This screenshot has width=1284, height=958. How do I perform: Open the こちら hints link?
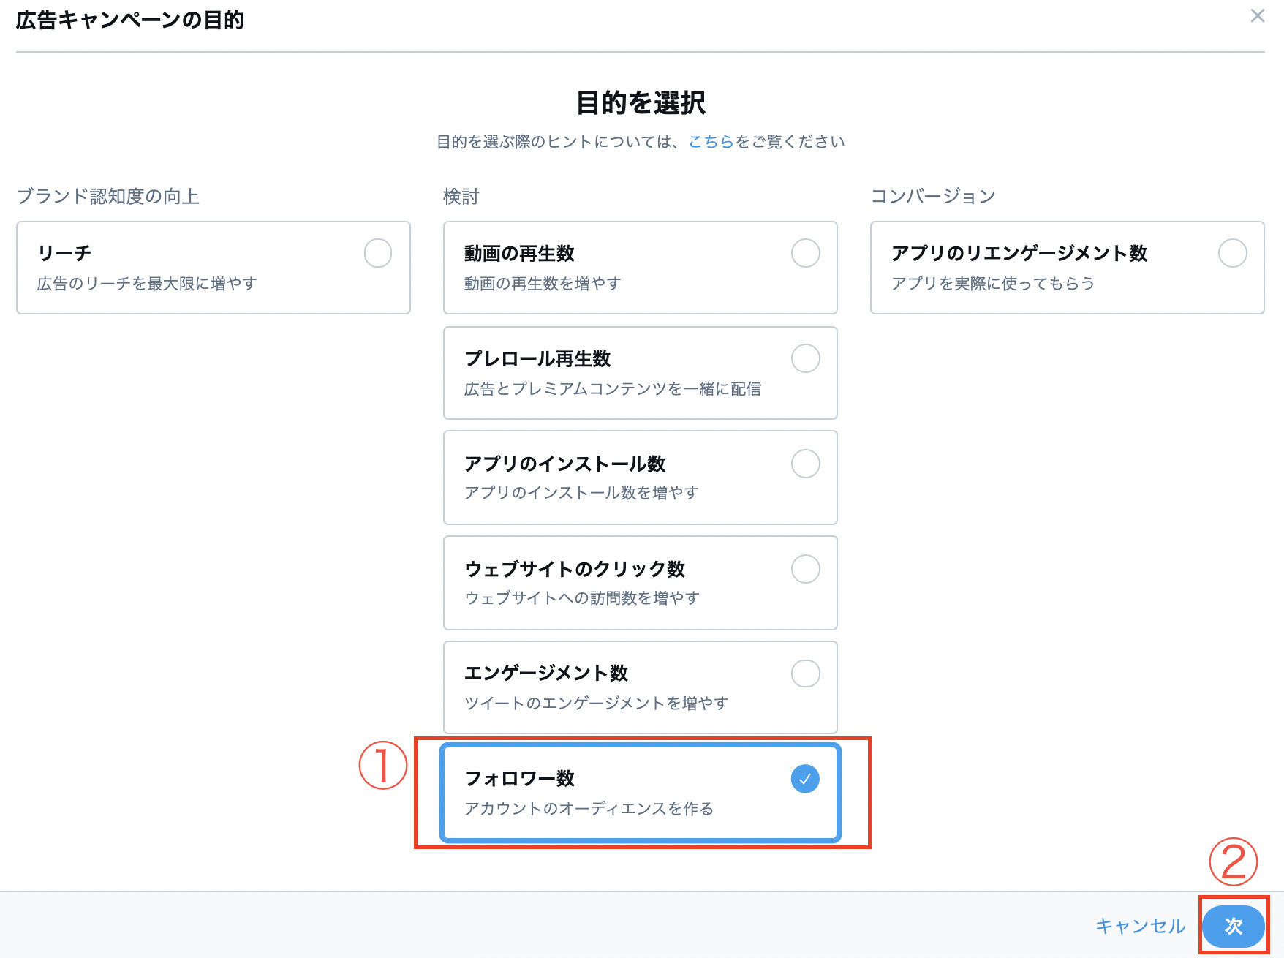[x=711, y=142]
